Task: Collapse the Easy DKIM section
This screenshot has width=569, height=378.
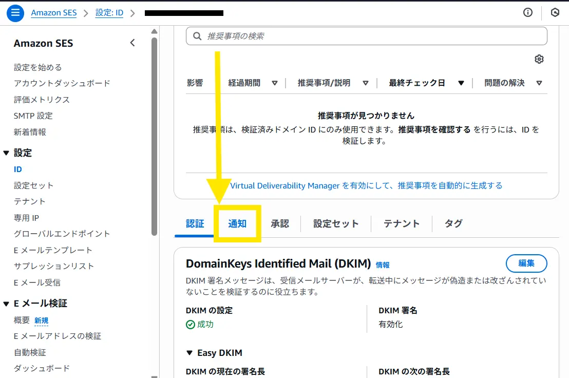Action: [190, 353]
